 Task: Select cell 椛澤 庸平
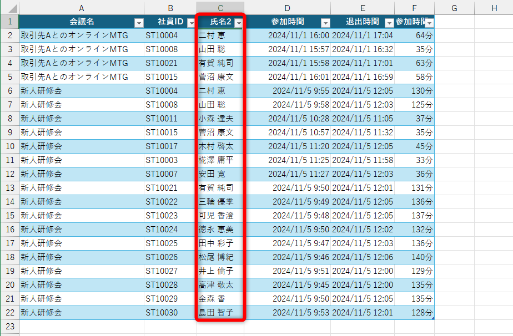[220, 160]
